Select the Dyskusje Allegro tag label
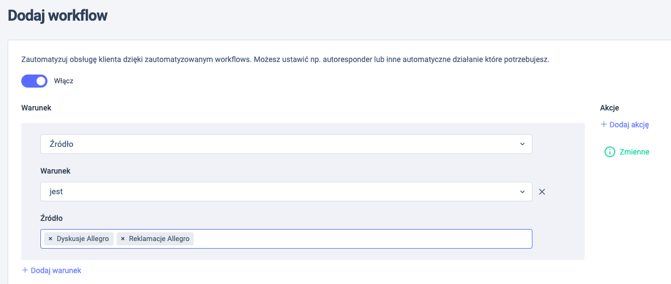The image size is (671, 284). pyautogui.click(x=83, y=239)
